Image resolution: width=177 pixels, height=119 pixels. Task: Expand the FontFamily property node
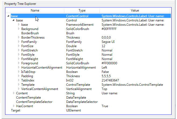[x=19, y=42]
